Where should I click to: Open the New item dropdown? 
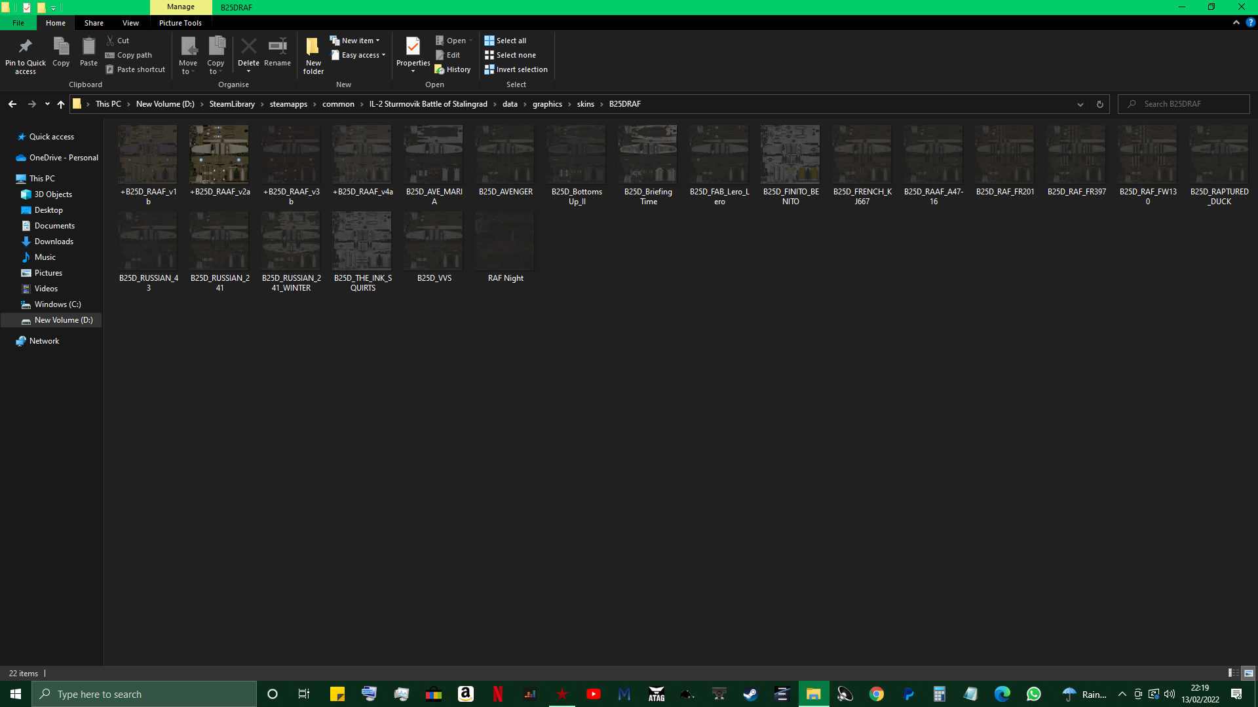pyautogui.click(x=354, y=41)
